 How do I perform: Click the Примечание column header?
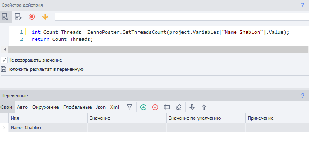tap(277, 118)
